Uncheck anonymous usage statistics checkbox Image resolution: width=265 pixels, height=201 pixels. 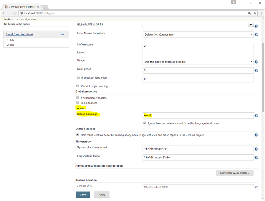point(77,134)
